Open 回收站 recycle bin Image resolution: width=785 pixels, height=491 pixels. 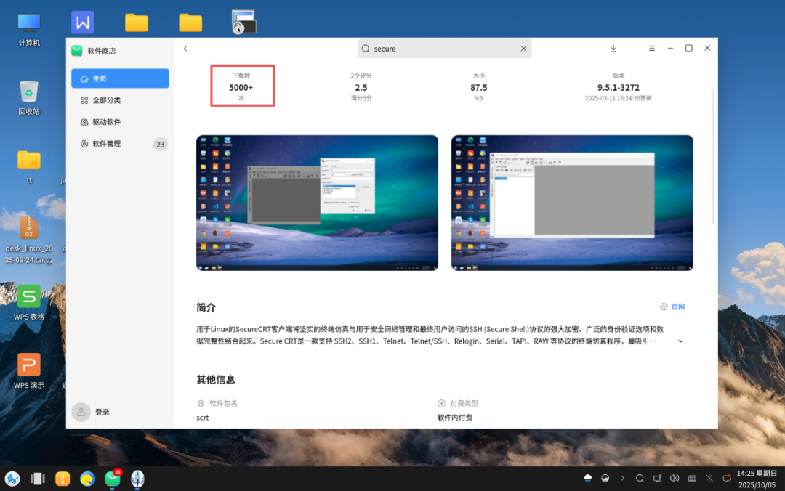coord(29,98)
